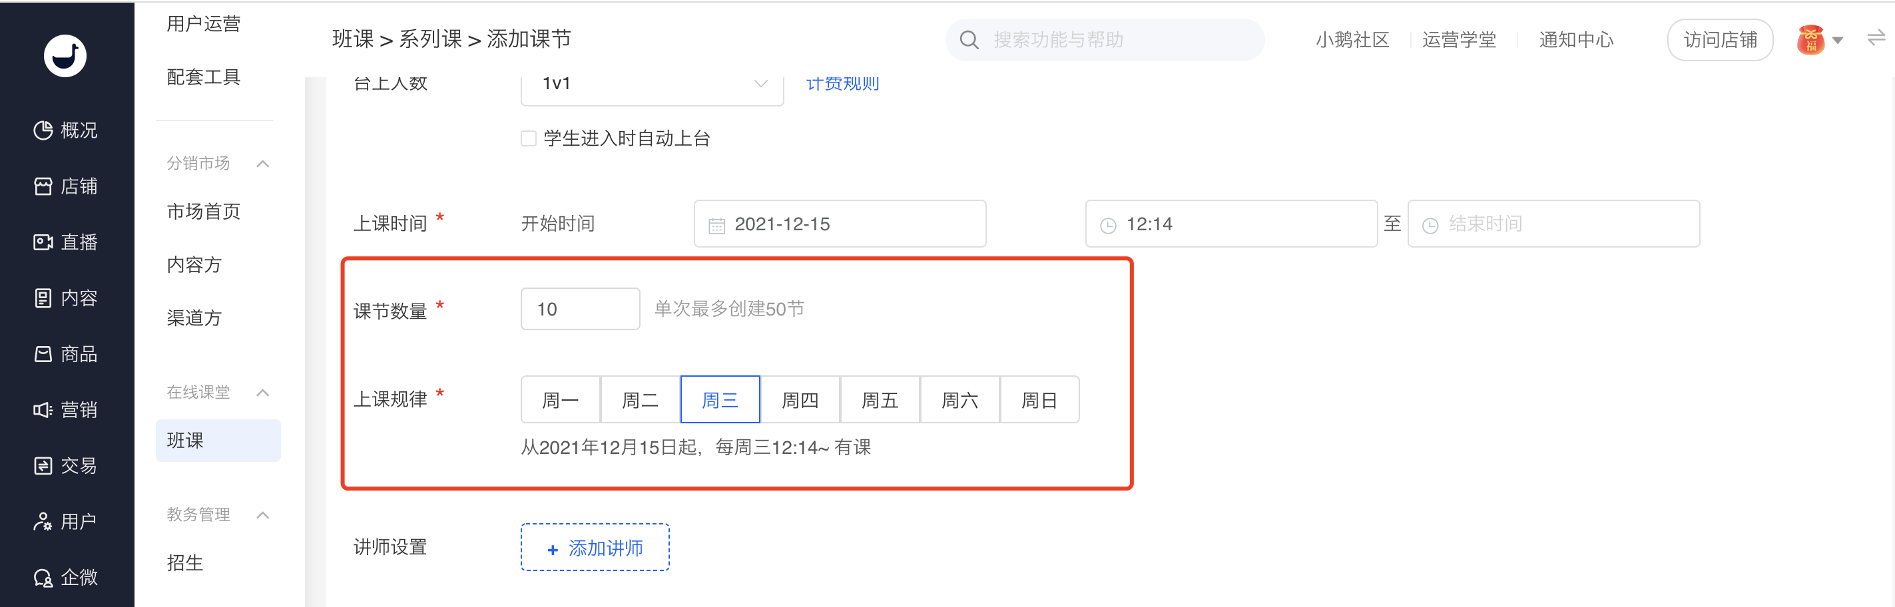This screenshot has width=1895, height=607.
Task: Collapse the 分销市场 menu group
Action: 262,163
